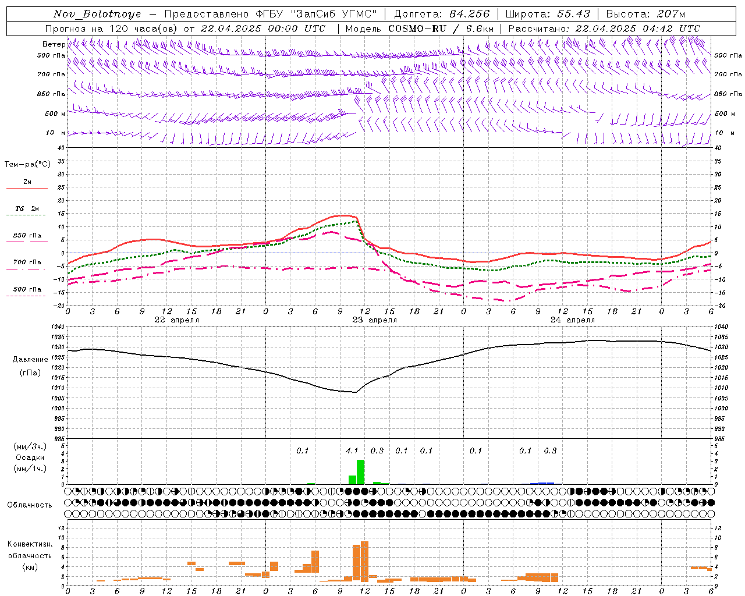The image size is (745, 596).
Task: Click the tallest orange convective cloud bar
Action: (x=364, y=561)
